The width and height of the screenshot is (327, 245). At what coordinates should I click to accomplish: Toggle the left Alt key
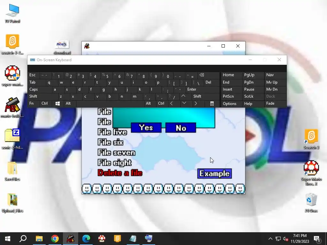point(70,104)
